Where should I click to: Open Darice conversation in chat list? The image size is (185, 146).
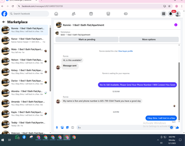pos(24,82)
